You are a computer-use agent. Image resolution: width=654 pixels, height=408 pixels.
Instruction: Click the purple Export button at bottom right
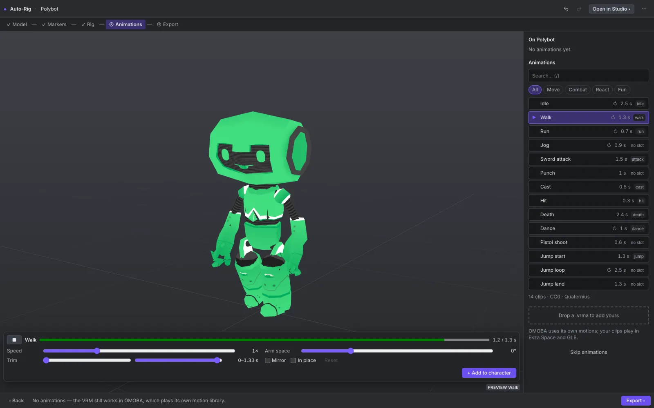(x=636, y=401)
